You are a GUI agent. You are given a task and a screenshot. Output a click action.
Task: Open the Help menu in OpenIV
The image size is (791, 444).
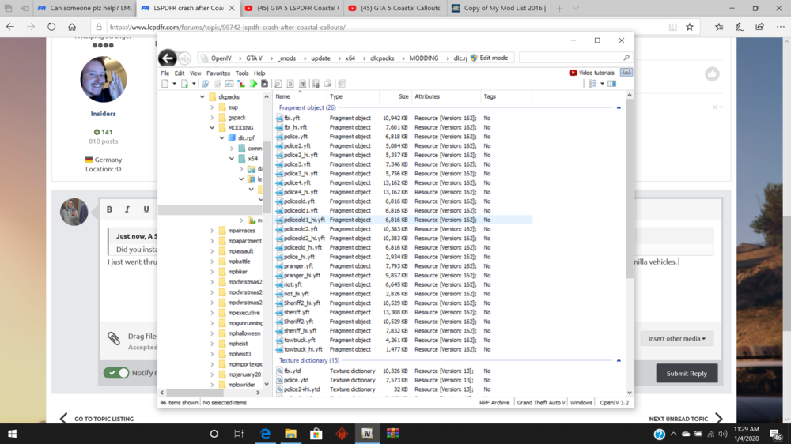click(259, 73)
